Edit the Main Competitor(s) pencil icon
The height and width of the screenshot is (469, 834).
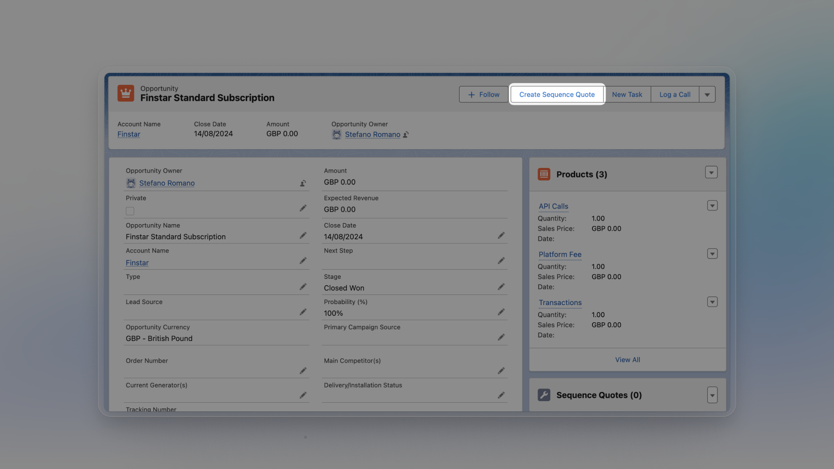pyautogui.click(x=501, y=371)
